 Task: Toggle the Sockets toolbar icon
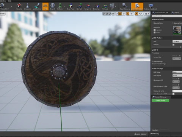[19, 6]
